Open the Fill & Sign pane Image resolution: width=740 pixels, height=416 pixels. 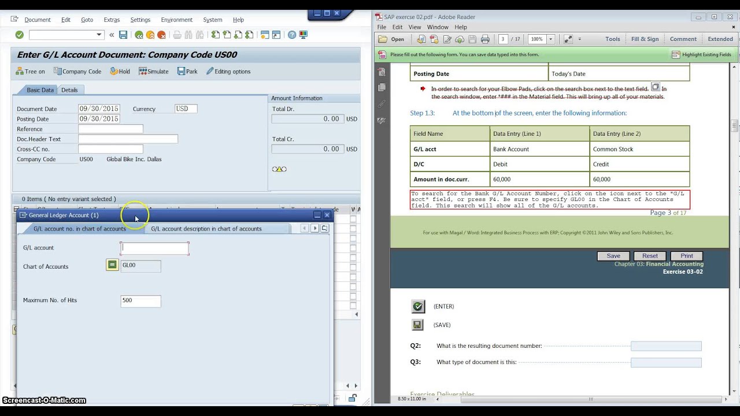click(645, 39)
